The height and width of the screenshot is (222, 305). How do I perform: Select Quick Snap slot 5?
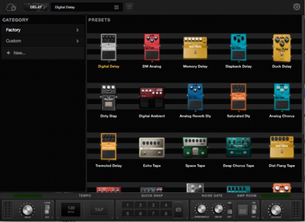pyautogui.click(x=128, y=214)
